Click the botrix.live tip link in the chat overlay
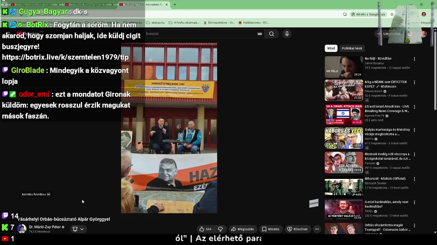 [65, 57]
